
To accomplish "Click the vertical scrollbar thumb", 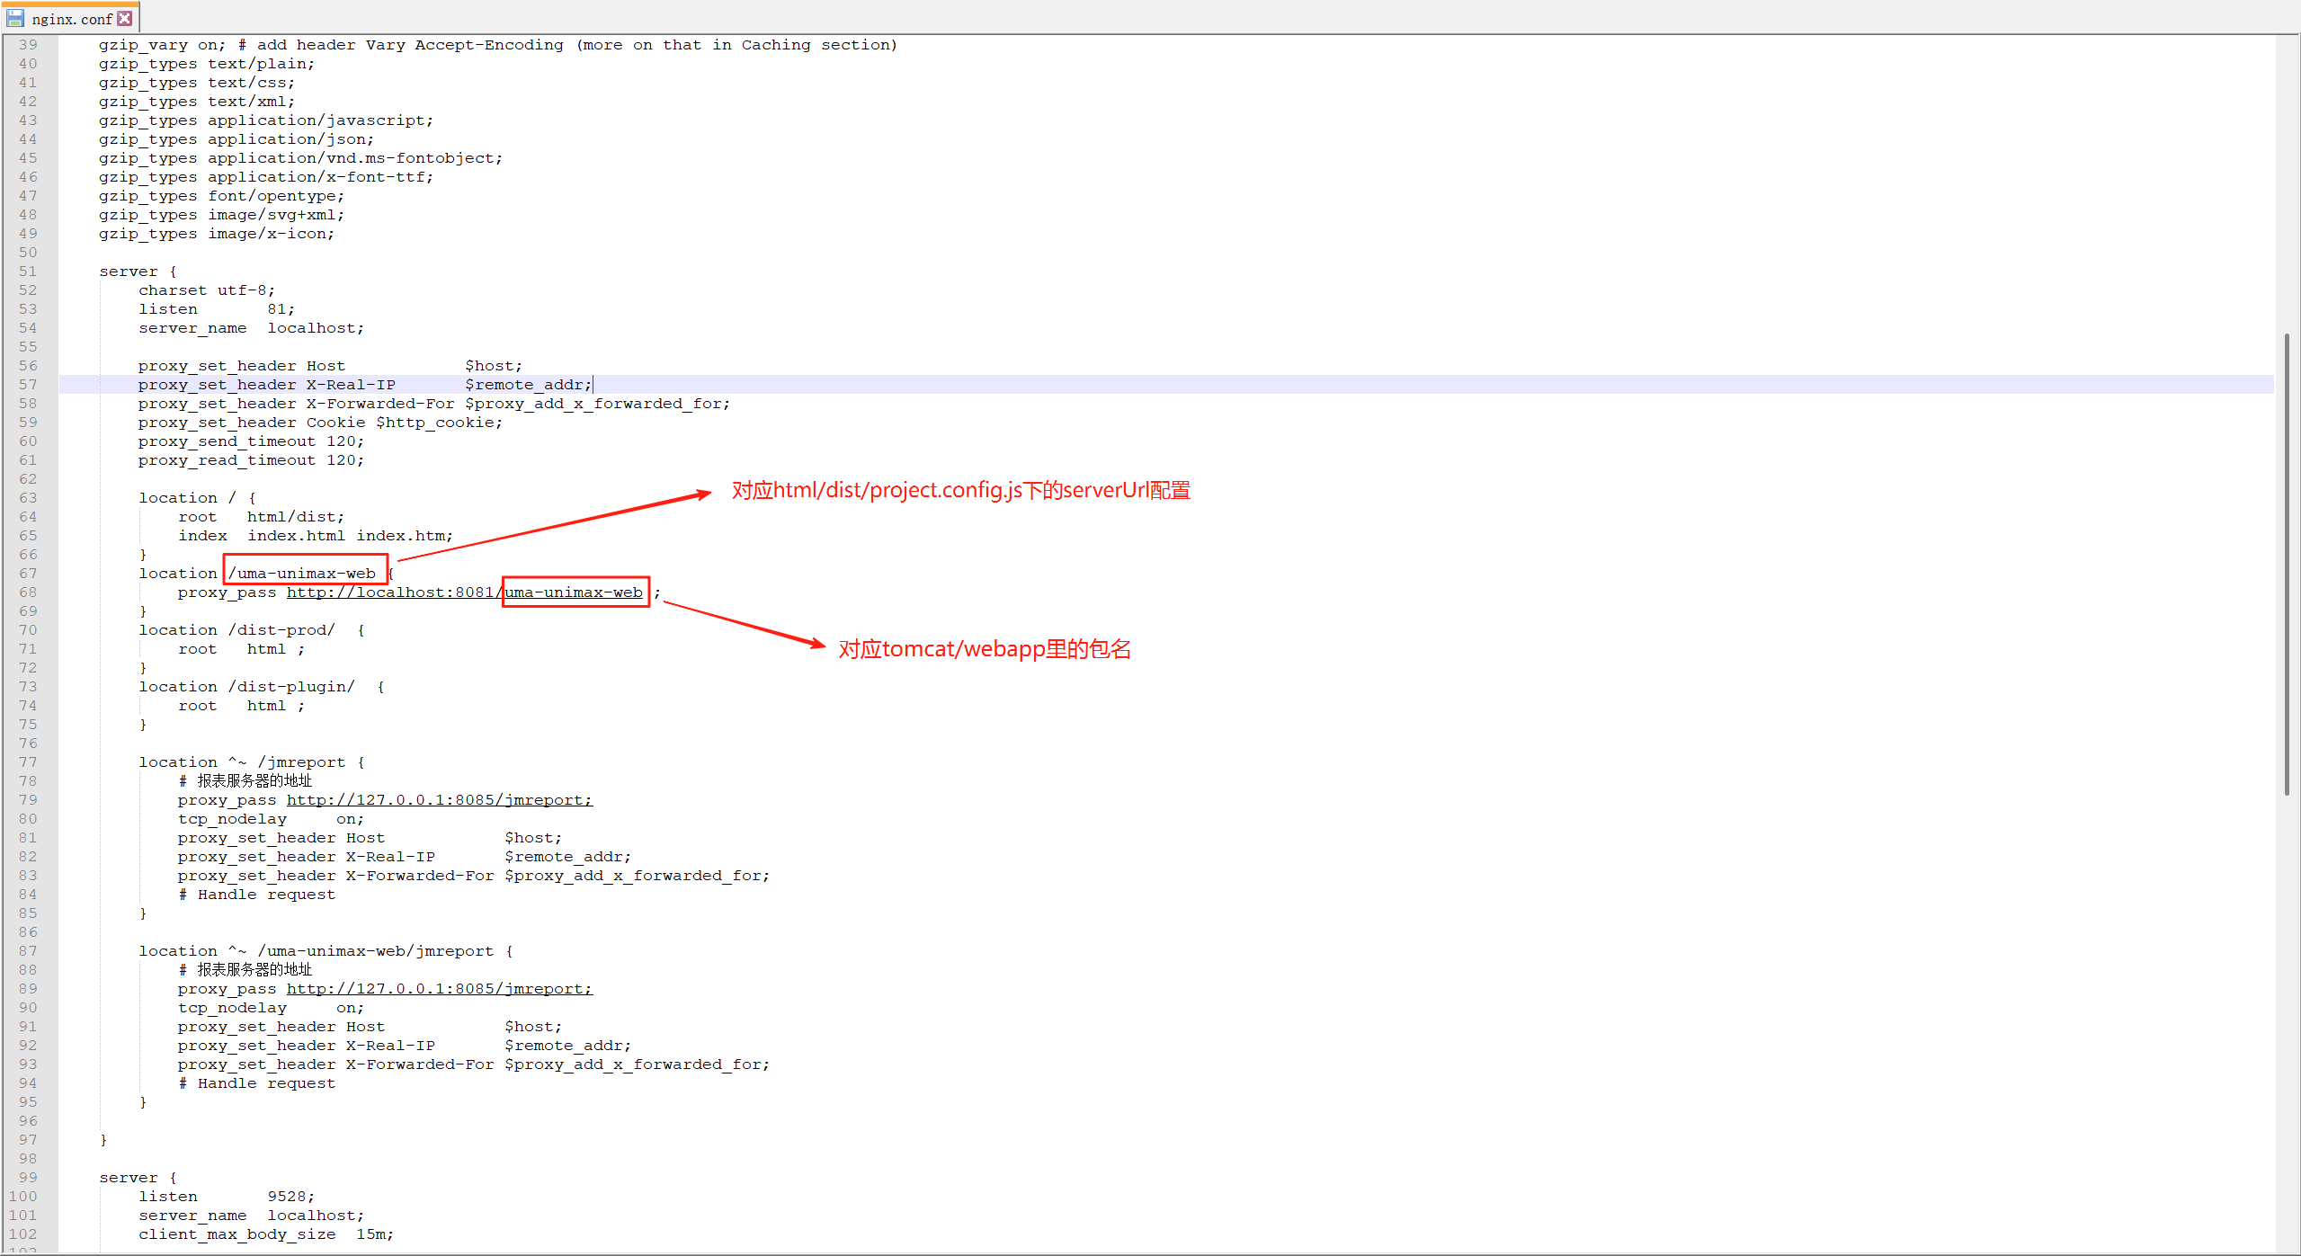I will point(2286,564).
